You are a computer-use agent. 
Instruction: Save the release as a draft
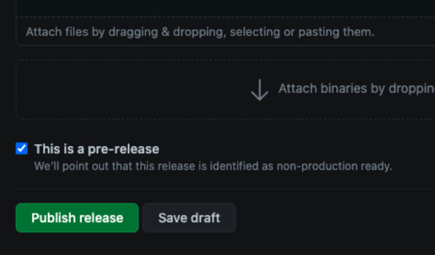[189, 218]
